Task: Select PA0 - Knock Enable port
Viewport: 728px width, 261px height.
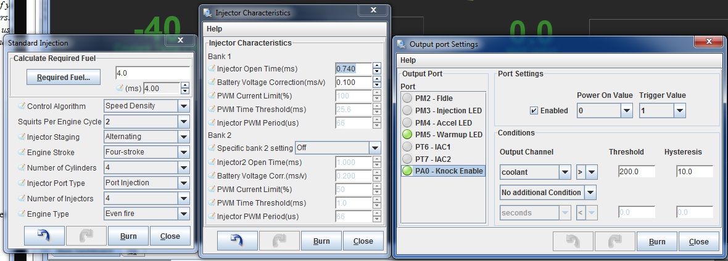Action: [443, 171]
